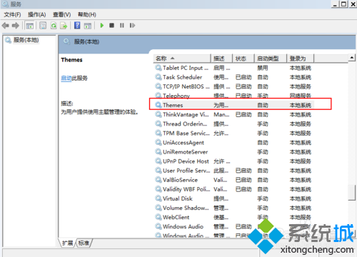The width and height of the screenshot is (357, 257).
Task: Click gear icon of ValBioService row
Action: [x=159, y=180]
